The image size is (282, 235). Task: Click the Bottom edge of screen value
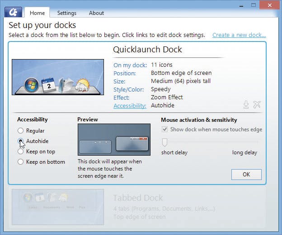point(181,73)
